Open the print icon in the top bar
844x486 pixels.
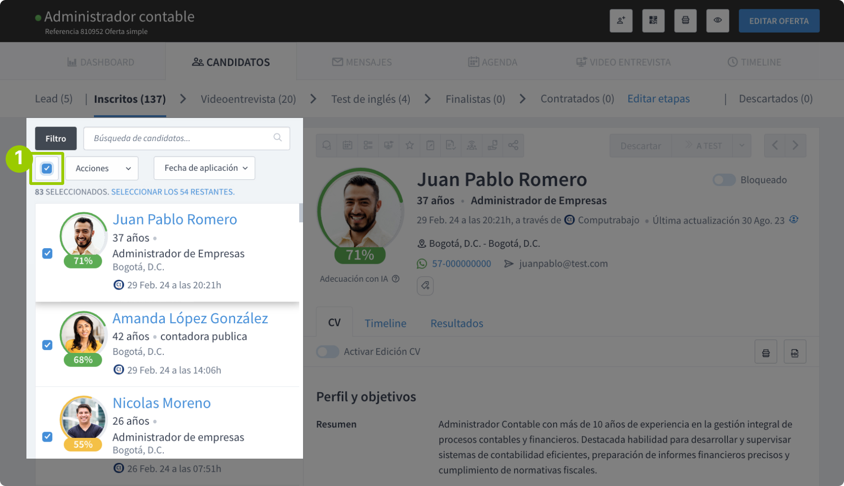point(685,21)
